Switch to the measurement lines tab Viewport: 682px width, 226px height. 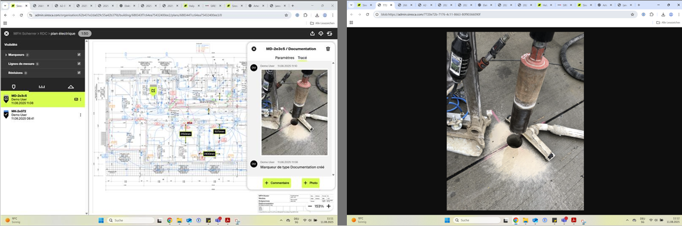(42, 86)
